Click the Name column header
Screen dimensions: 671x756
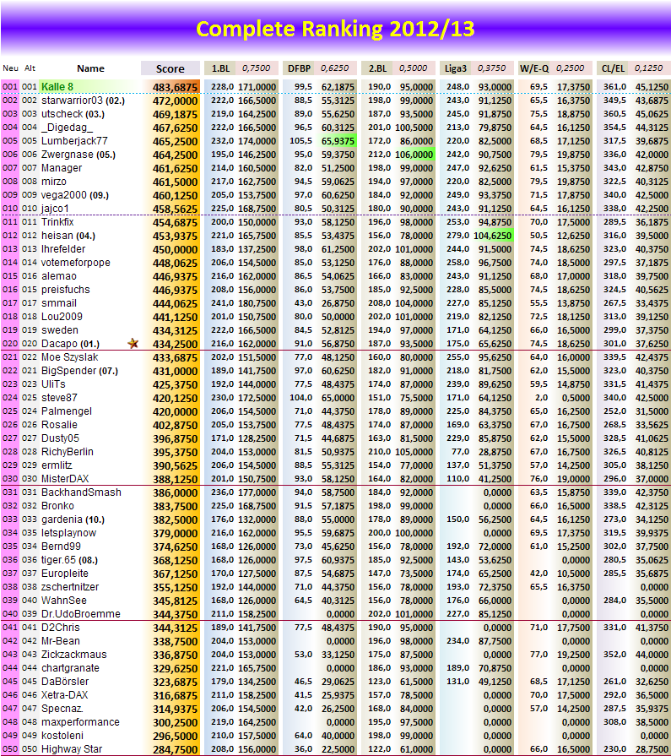90,68
